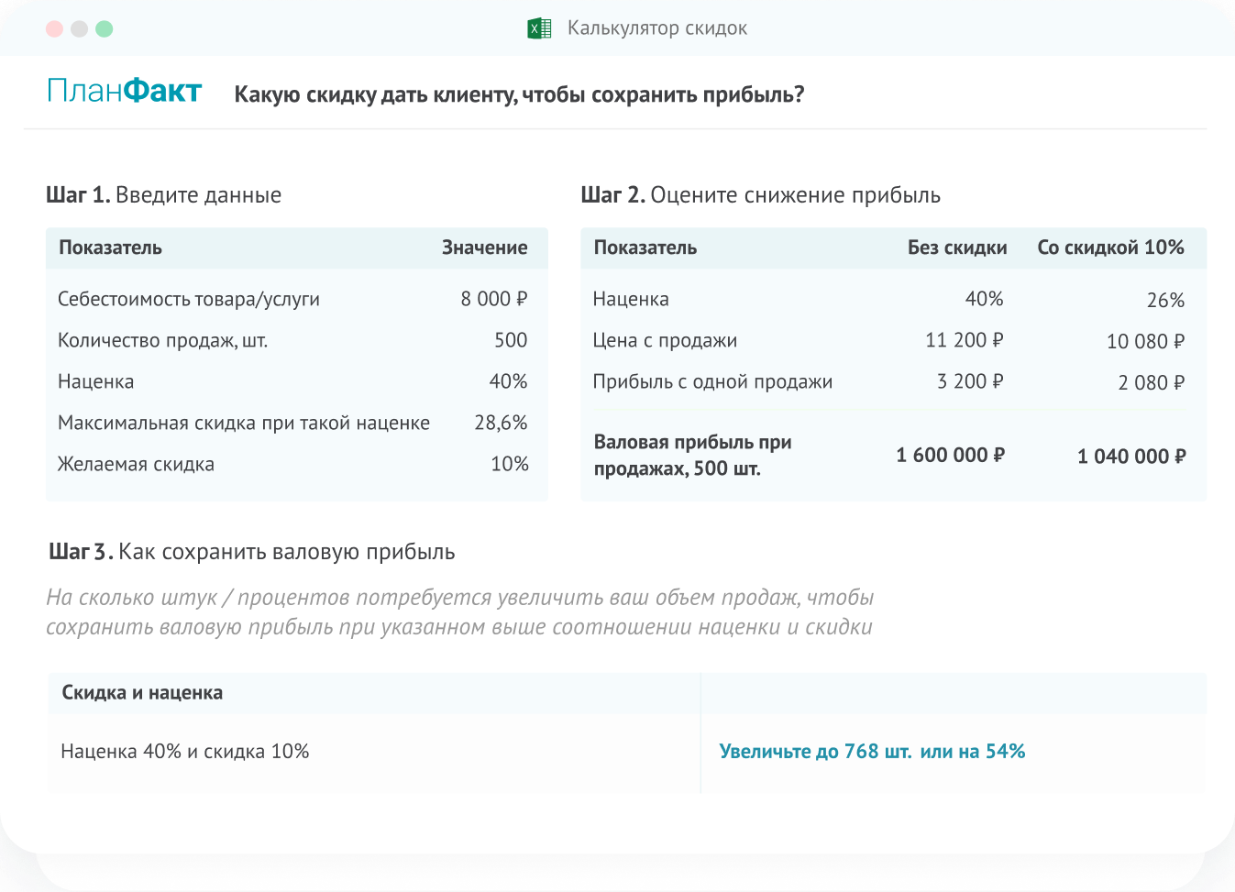
Task: Select gross profit 1 040 000 ₽ cell
Action: [1130, 457]
